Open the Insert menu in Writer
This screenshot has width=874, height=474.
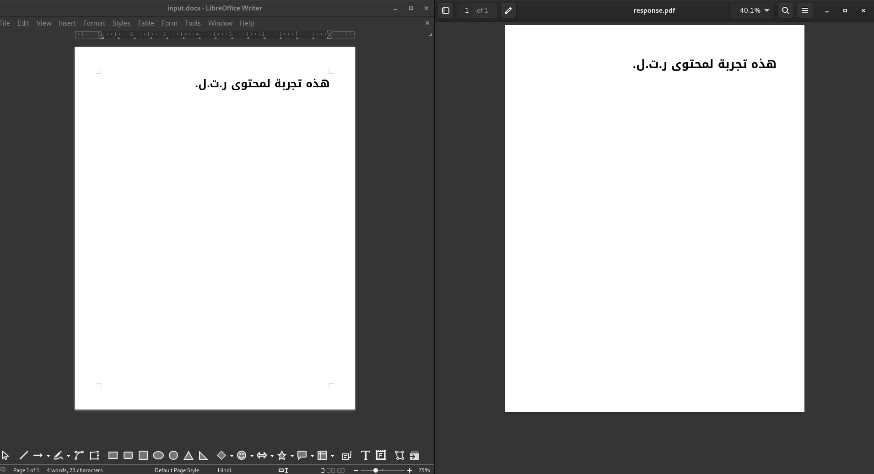click(67, 23)
